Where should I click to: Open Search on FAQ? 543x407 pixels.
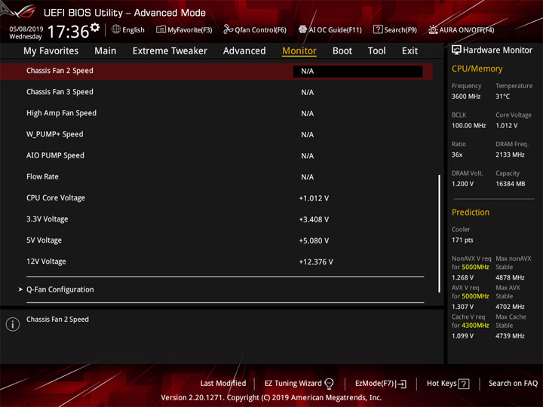tap(513, 383)
